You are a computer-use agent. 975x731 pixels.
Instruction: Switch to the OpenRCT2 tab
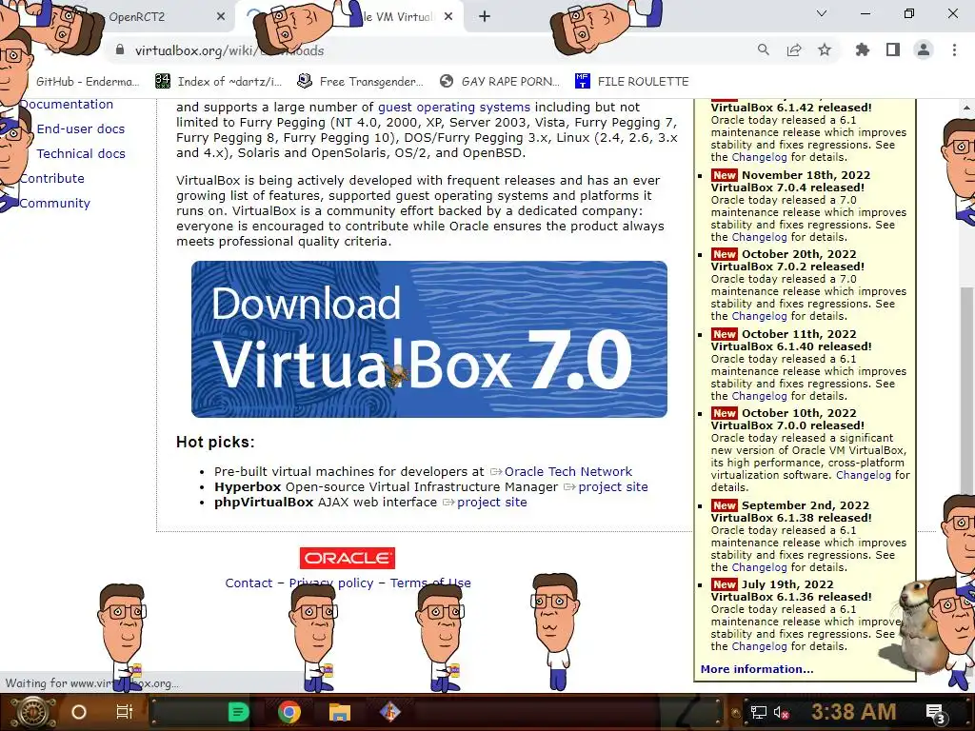pyautogui.click(x=137, y=17)
